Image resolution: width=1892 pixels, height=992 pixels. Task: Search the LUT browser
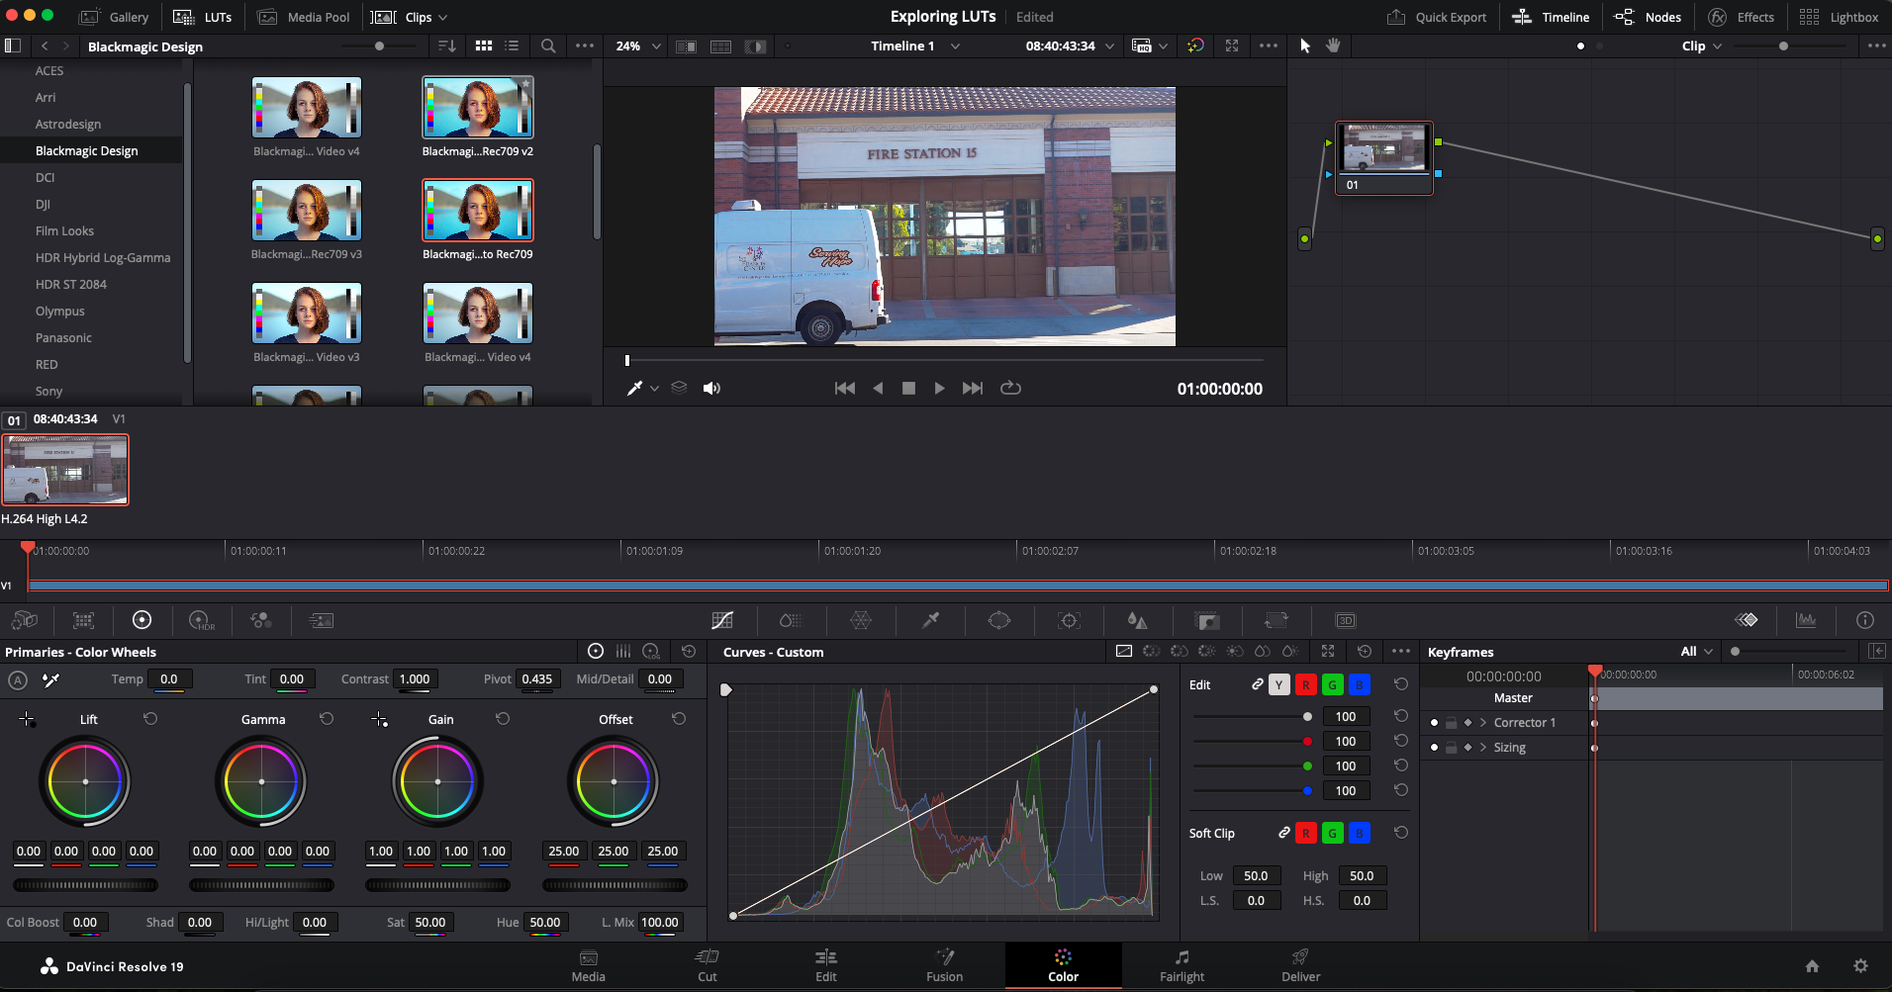click(x=548, y=45)
